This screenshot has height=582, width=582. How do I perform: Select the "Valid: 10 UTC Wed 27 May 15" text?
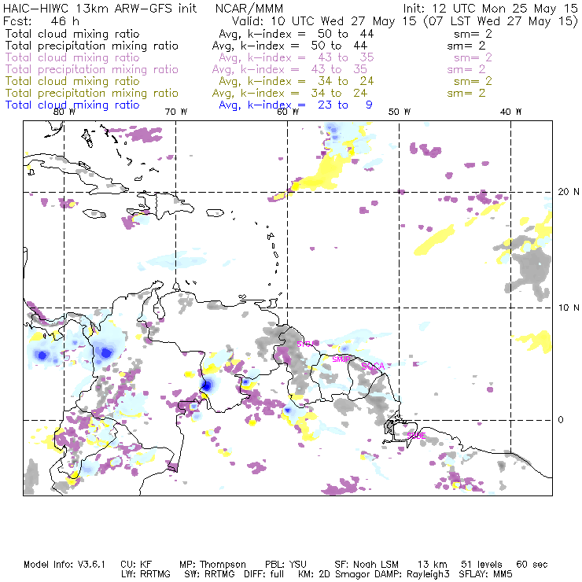pos(324,21)
